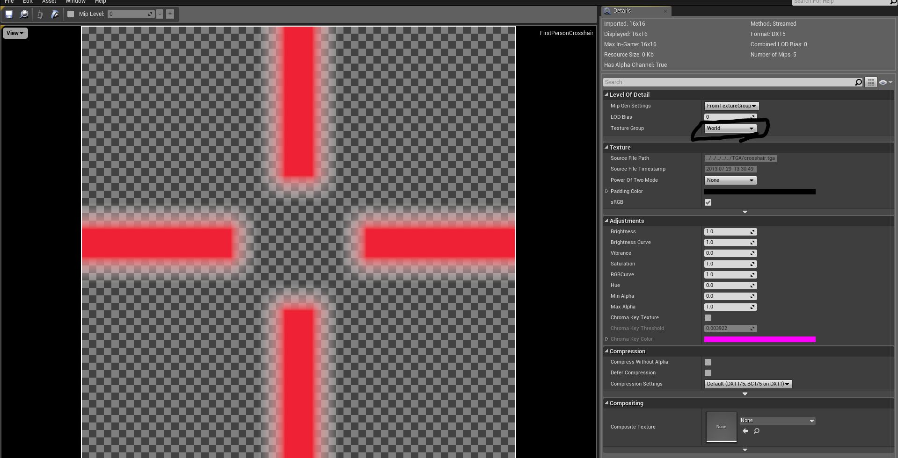Screen dimensions: 898x458
Task: Click the Composite Texture None thumbnail
Action: click(x=721, y=427)
